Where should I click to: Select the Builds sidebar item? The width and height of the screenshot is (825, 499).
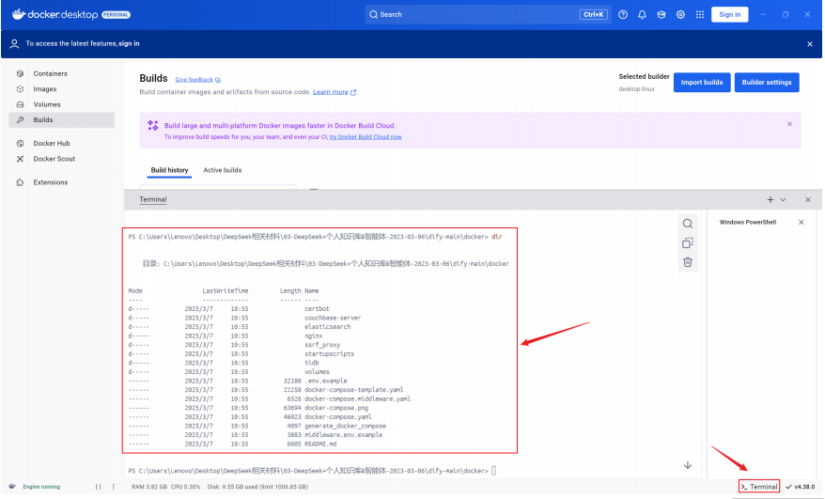tap(62, 120)
